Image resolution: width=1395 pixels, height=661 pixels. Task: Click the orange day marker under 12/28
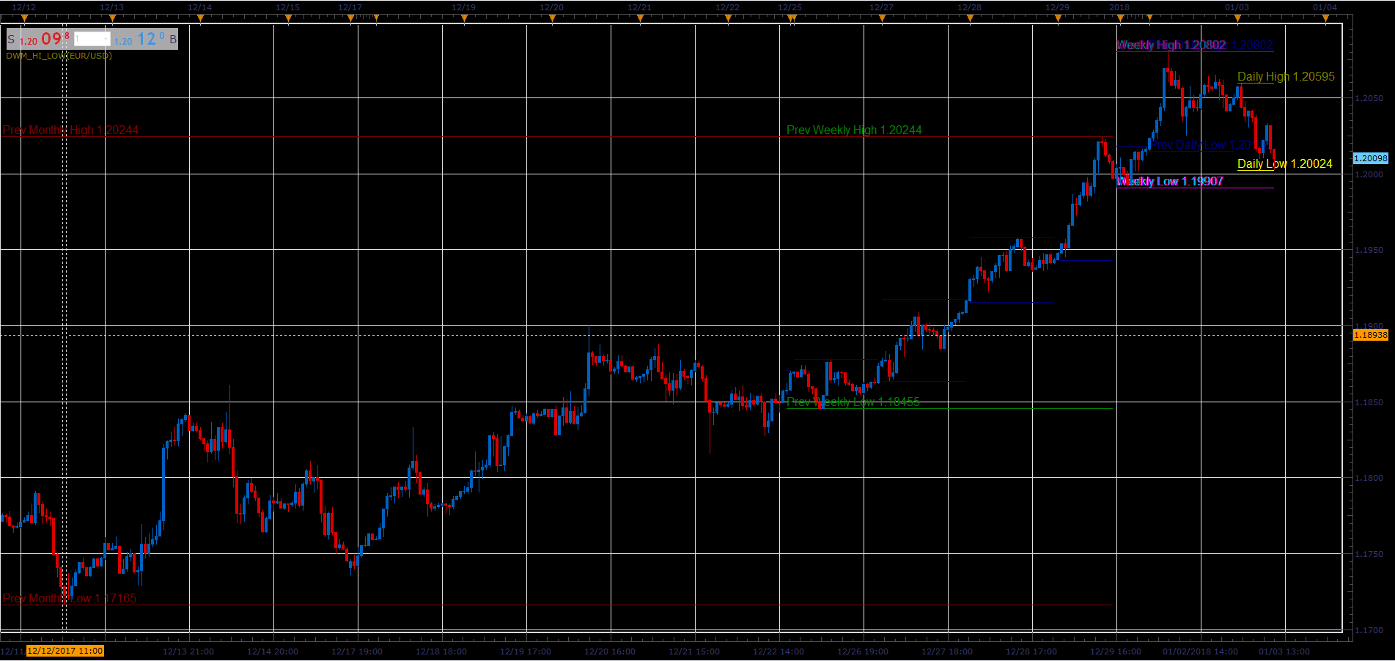[970, 20]
